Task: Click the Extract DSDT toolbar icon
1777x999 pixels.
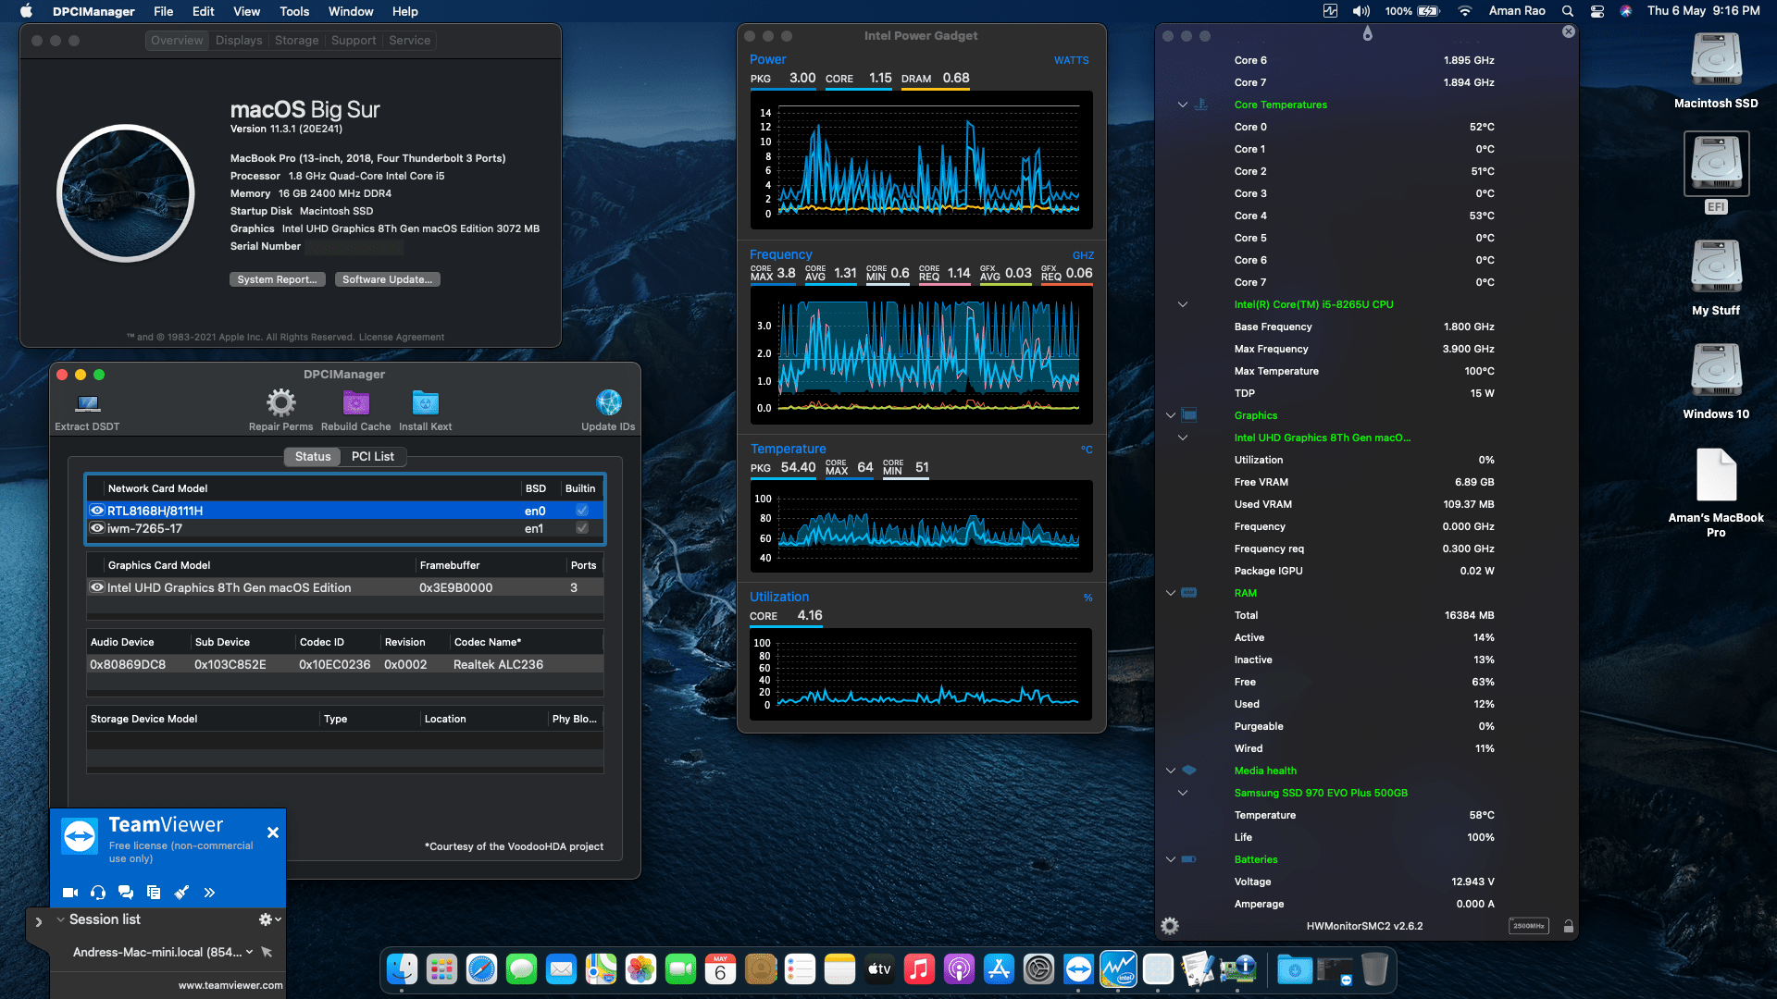Action: coord(88,403)
